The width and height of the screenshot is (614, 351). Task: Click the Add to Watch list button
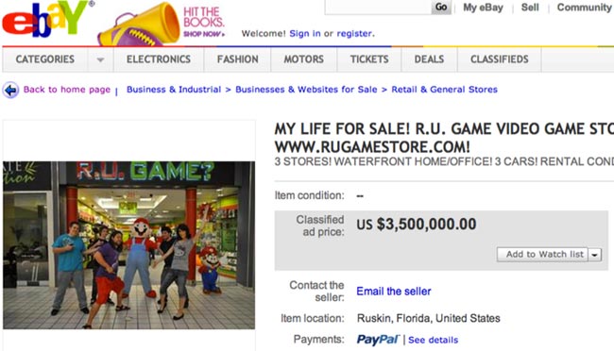542,255
